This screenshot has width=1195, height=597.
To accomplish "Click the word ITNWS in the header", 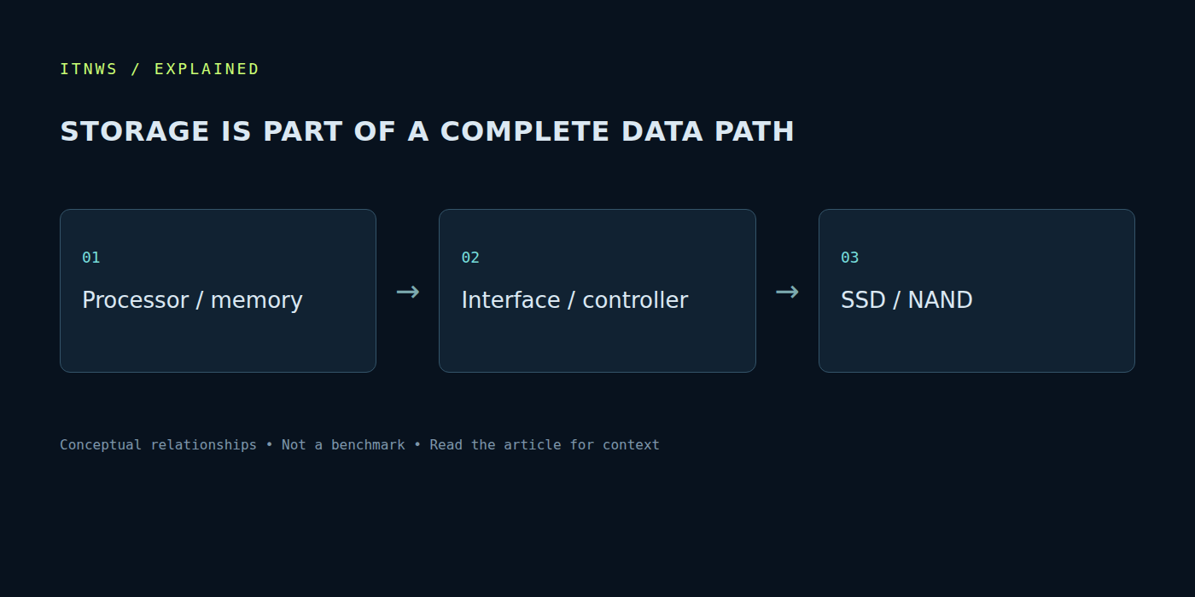I will pyautogui.click(x=89, y=69).
